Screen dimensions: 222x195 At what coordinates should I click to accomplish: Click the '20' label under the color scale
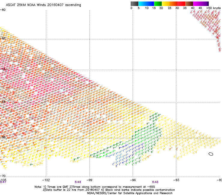point(161,8)
